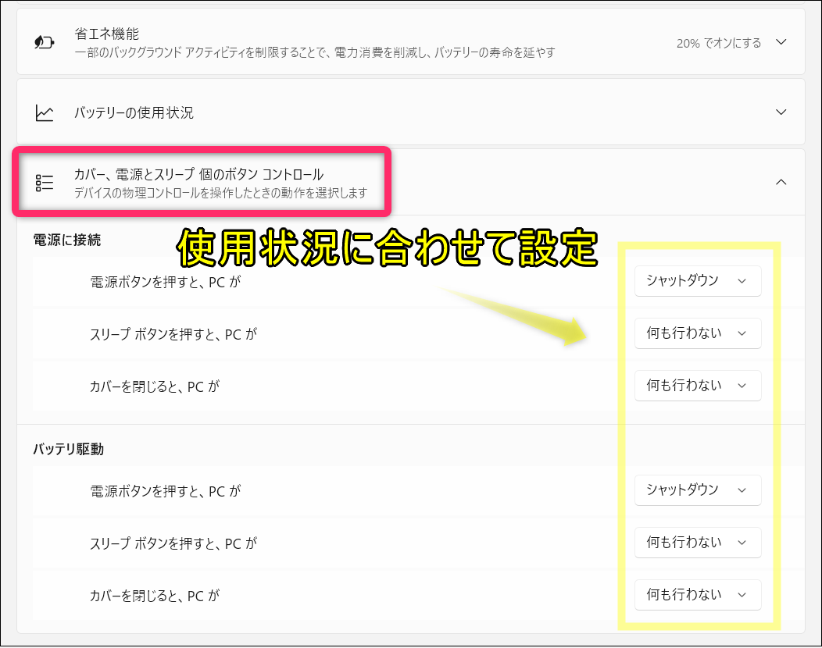Click the lid and power controls list icon
822x648 pixels.
45,183
